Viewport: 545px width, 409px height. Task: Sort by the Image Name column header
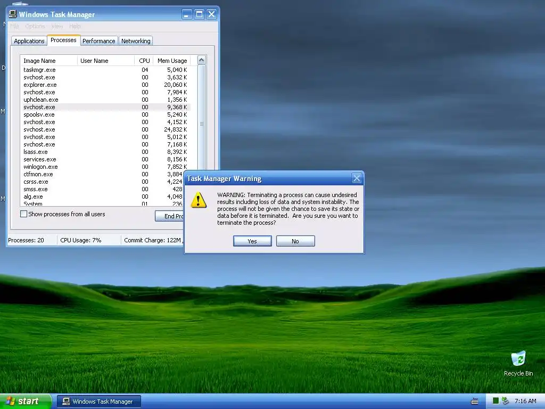tap(48, 61)
